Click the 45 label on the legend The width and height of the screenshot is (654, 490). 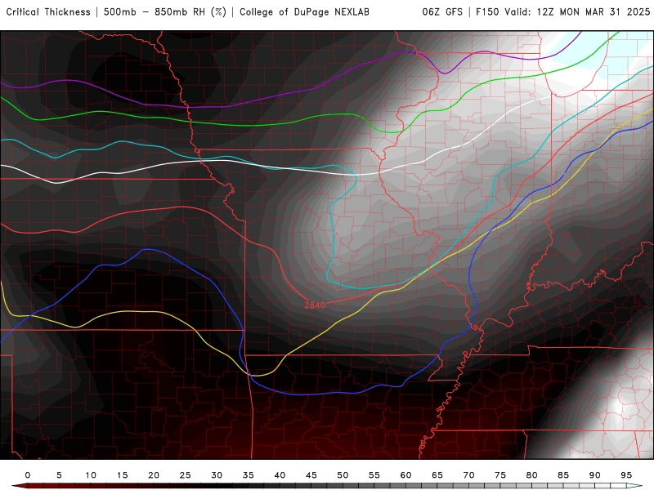point(311,475)
